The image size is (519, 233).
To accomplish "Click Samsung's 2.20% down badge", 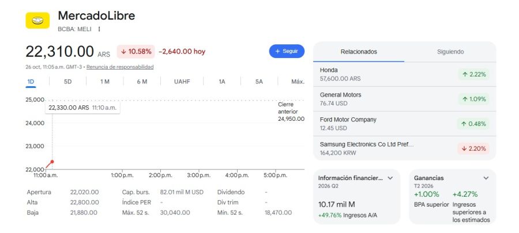I will click(x=473, y=148).
